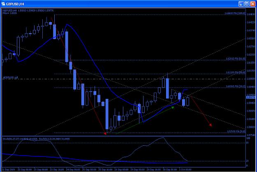257x172 pixels.
Task: Click the 1.62780 value on price axis
Action: pyautogui.click(x=251, y=46)
